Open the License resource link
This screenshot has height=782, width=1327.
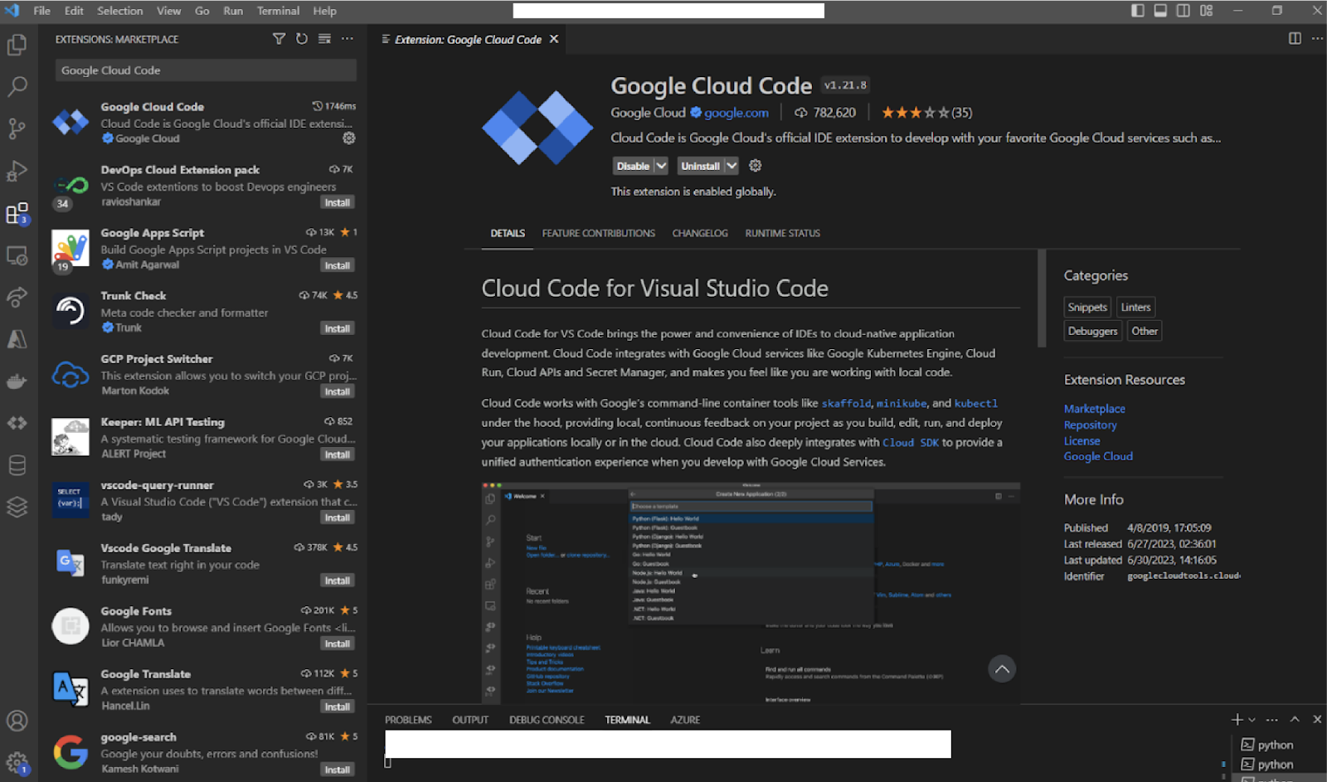point(1082,441)
